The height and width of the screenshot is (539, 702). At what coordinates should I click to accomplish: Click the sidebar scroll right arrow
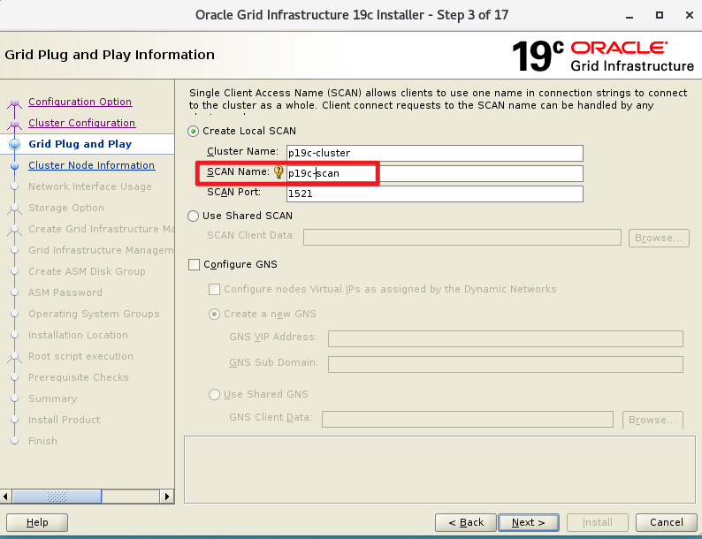pyautogui.click(x=167, y=497)
